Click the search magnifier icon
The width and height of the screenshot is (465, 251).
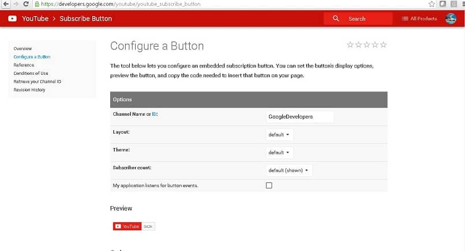tap(336, 18)
